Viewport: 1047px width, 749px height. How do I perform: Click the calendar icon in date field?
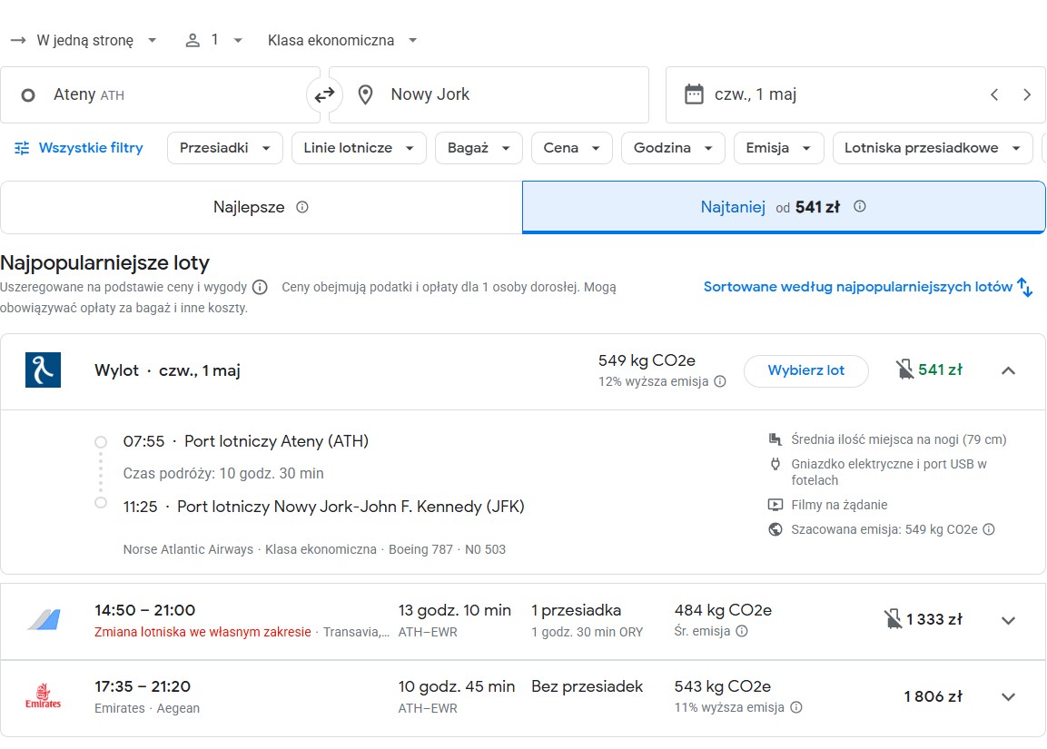694,94
